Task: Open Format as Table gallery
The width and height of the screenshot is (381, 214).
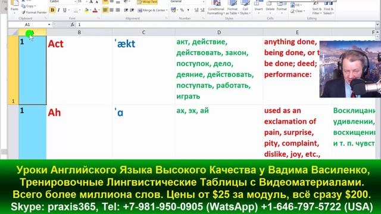Action: 232,8
